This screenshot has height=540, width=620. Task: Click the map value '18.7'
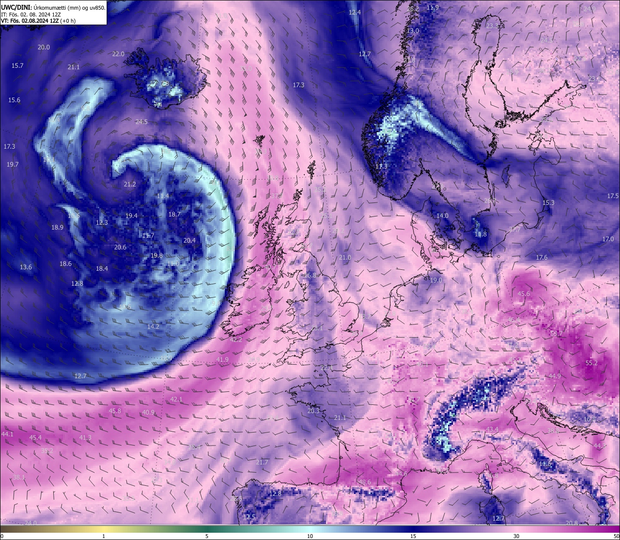[174, 214]
